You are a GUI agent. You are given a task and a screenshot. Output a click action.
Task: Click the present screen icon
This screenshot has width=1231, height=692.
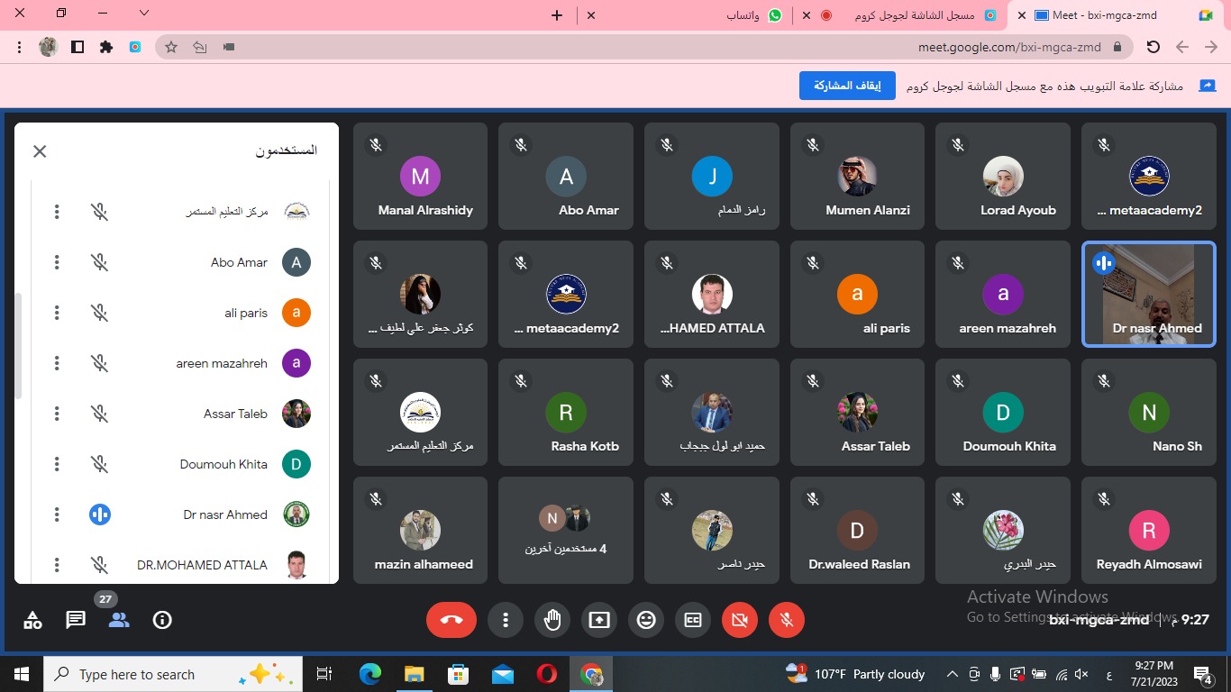click(599, 620)
